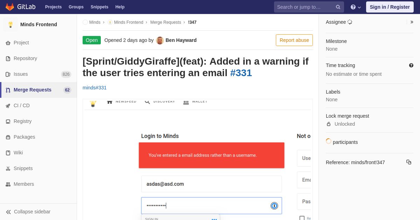This screenshot has height=220, width=420.
Task: Copy the merge request reference icon
Action: (x=409, y=162)
